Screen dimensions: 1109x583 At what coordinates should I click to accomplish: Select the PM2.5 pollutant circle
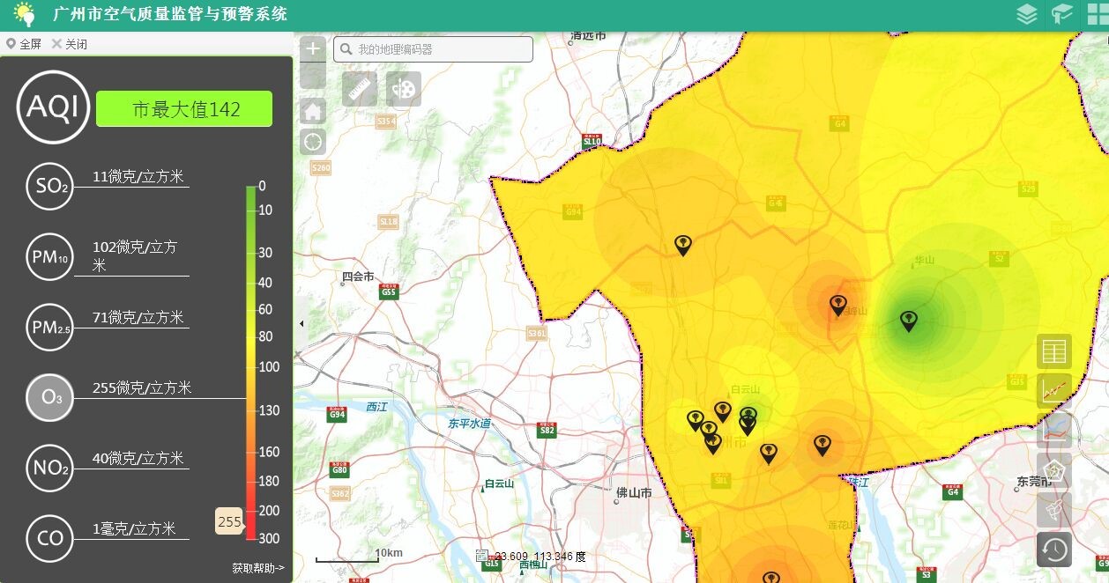[50, 327]
